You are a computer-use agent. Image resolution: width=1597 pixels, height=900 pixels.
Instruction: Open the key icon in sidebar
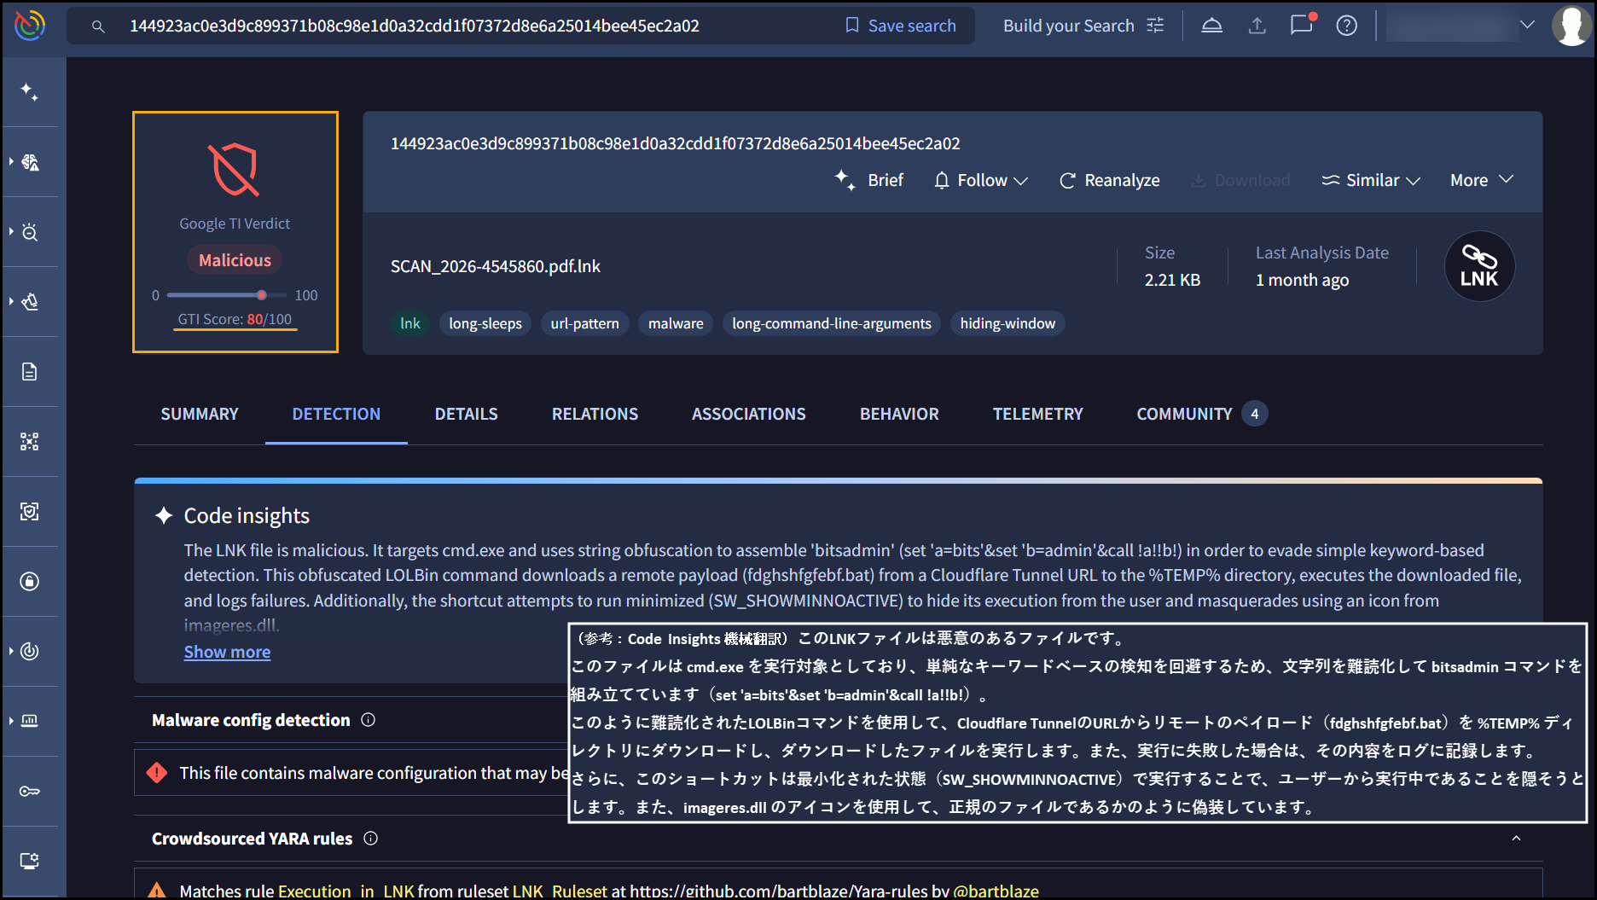[30, 792]
